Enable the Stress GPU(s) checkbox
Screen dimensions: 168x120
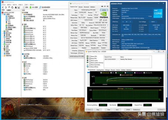pyautogui.click(x=90, y=67)
